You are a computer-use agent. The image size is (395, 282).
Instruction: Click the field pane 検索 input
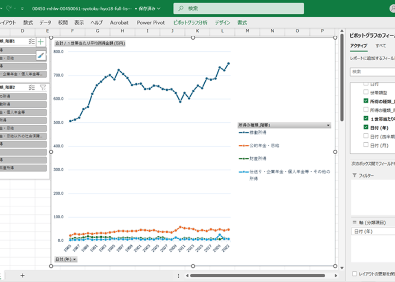[x=372, y=72]
